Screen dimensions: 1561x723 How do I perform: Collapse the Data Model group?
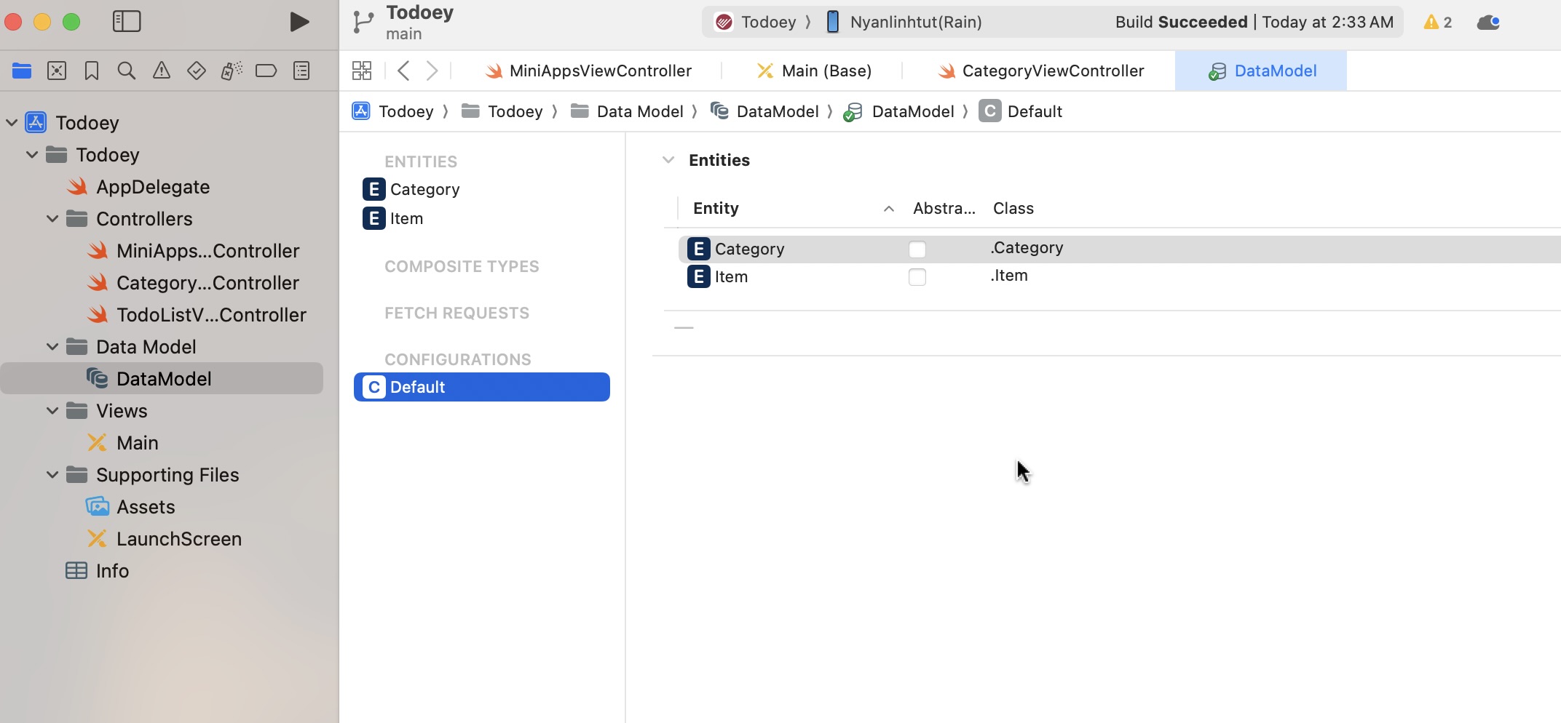(52, 347)
